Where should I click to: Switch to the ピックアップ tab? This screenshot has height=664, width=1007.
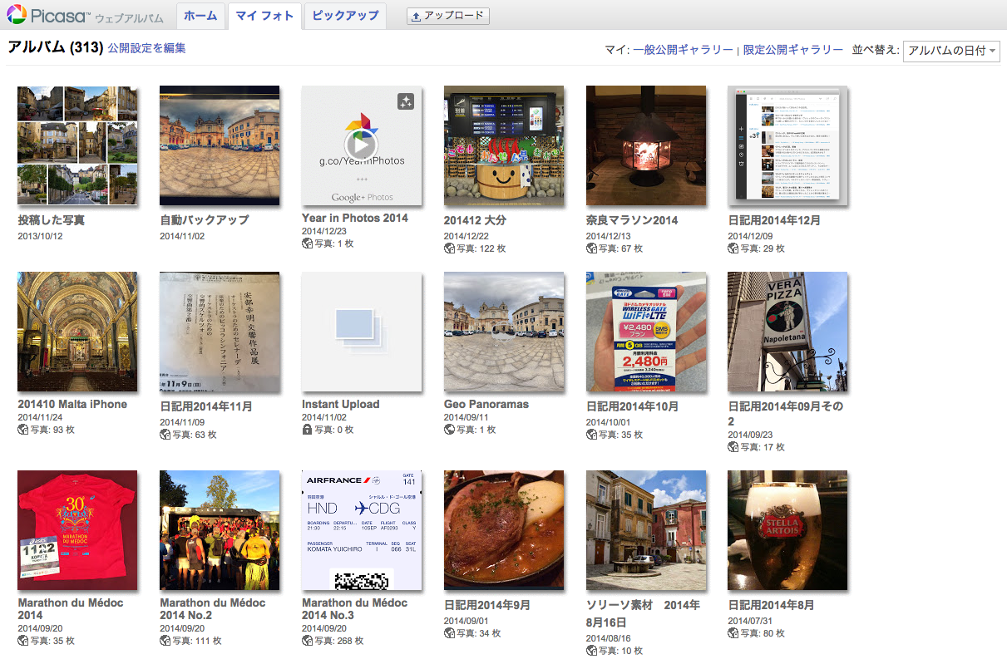tap(345, 16)
